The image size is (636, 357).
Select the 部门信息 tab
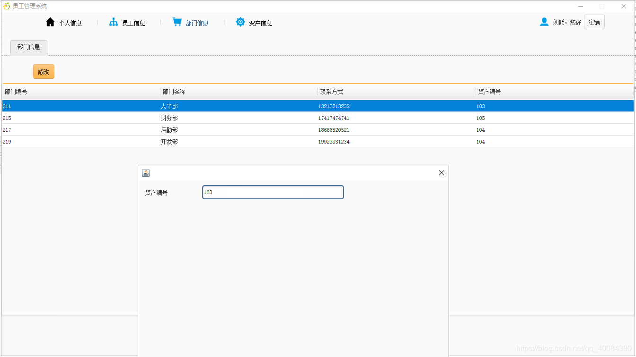point(29,47)
